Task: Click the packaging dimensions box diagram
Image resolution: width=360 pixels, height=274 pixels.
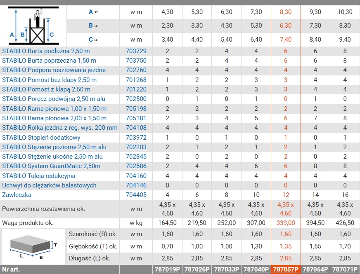Action: [33, 247]
